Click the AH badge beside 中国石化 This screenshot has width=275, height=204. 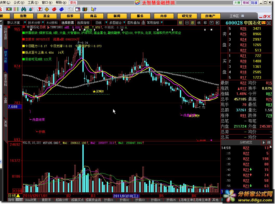pos(264,23)
